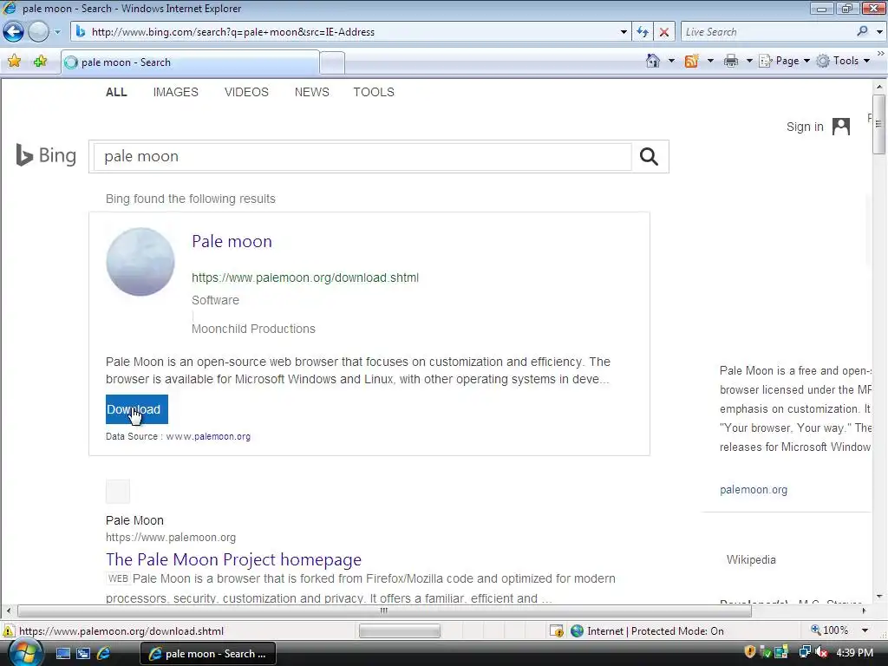
Task: Click the Show Desktop quick launch icon
Action: click(62, 654)
